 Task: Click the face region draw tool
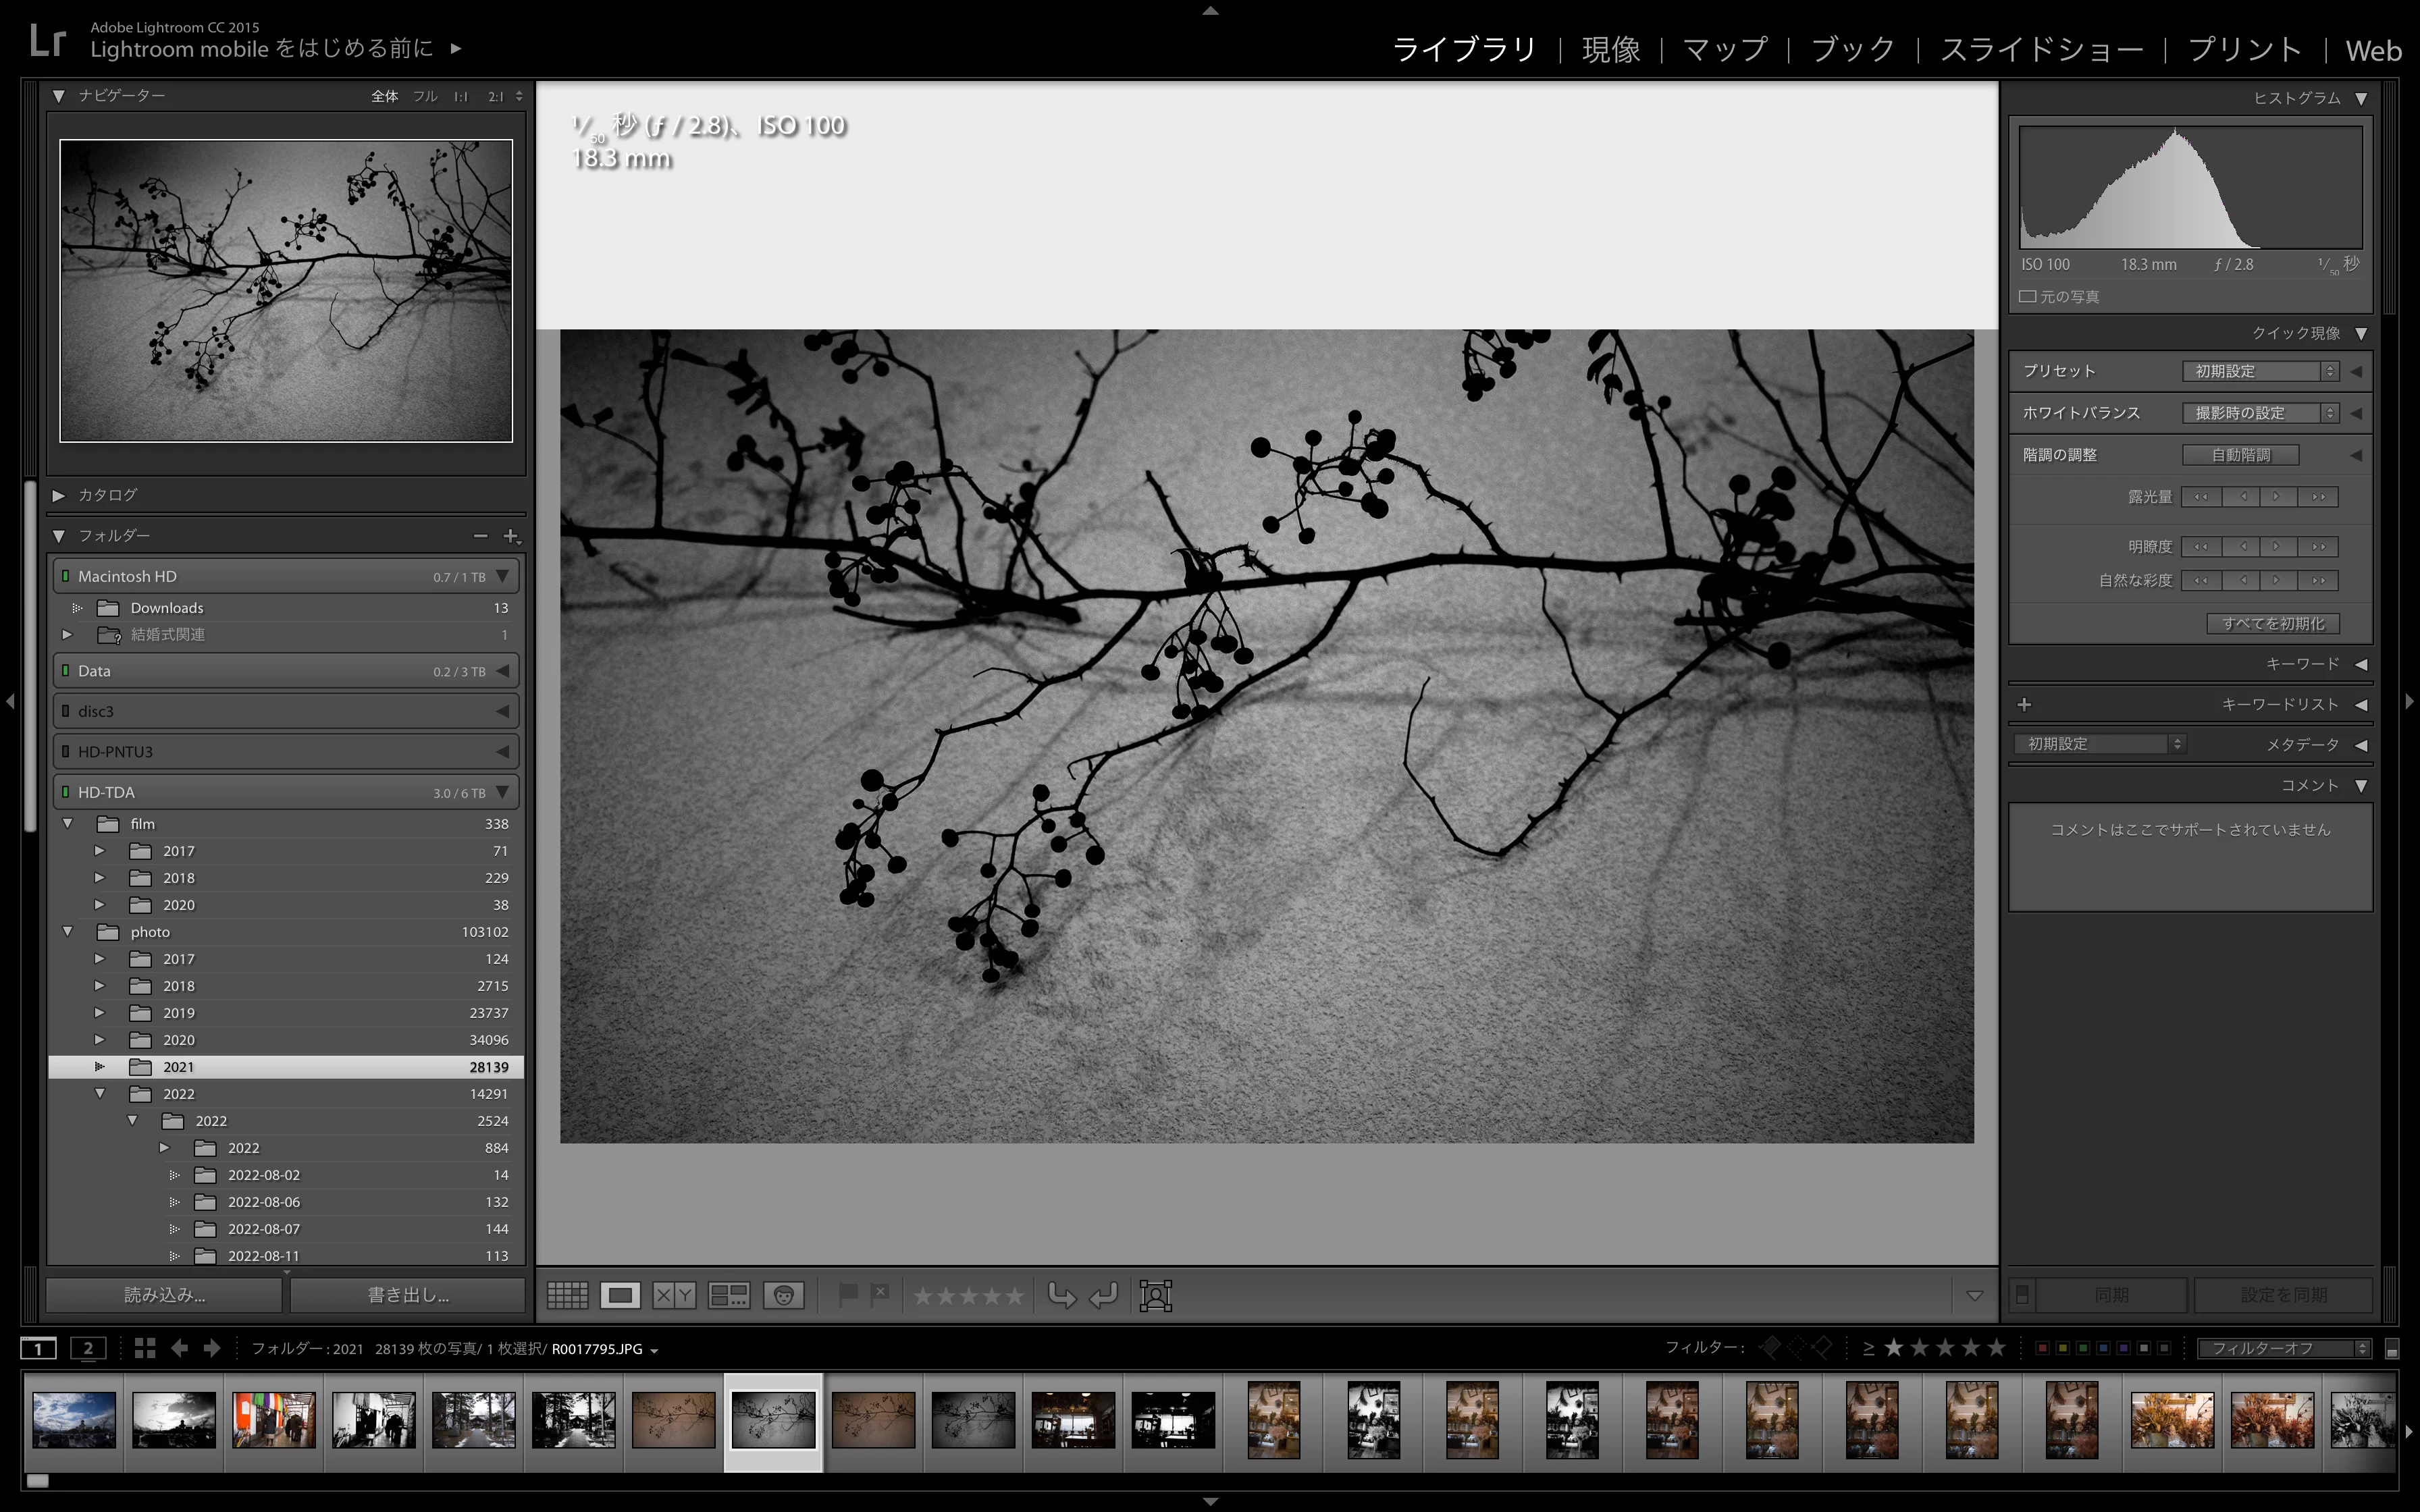click(1155, 1295)
